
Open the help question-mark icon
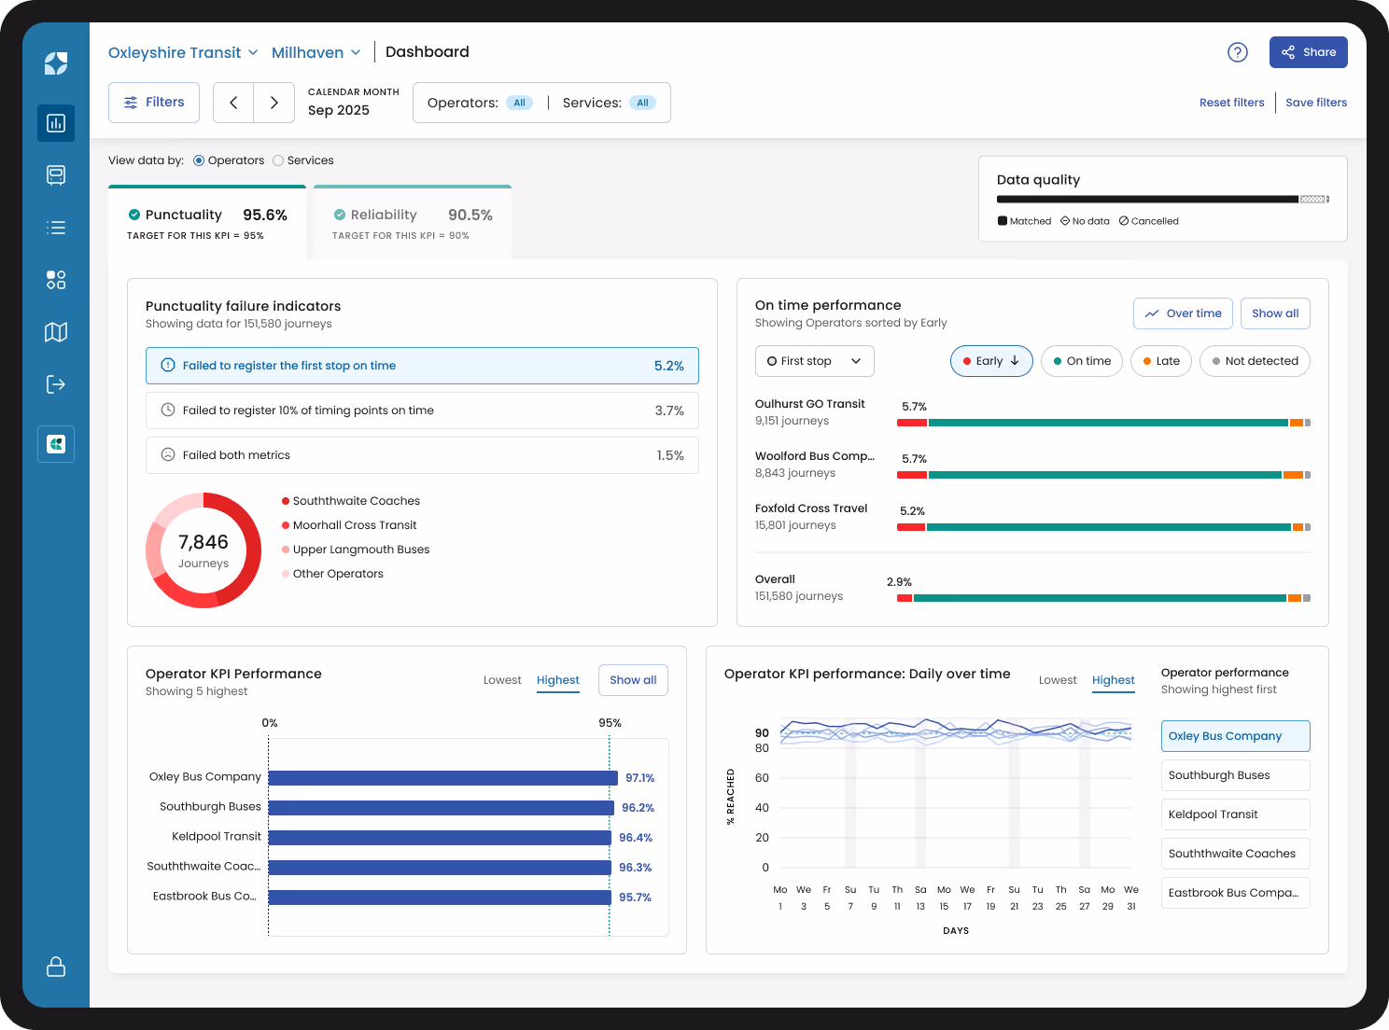point(1237,52)
